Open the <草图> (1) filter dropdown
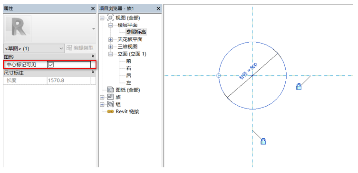 point(34,48)
